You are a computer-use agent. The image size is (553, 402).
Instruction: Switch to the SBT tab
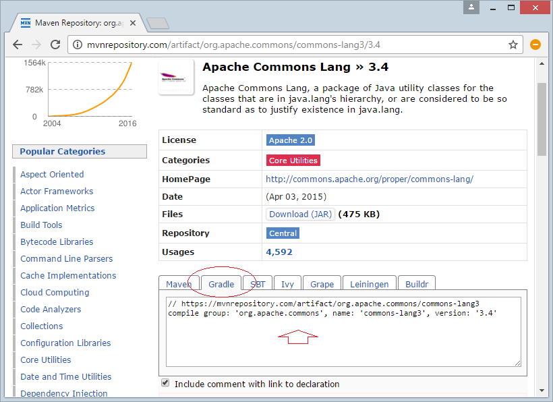point(258,284)
